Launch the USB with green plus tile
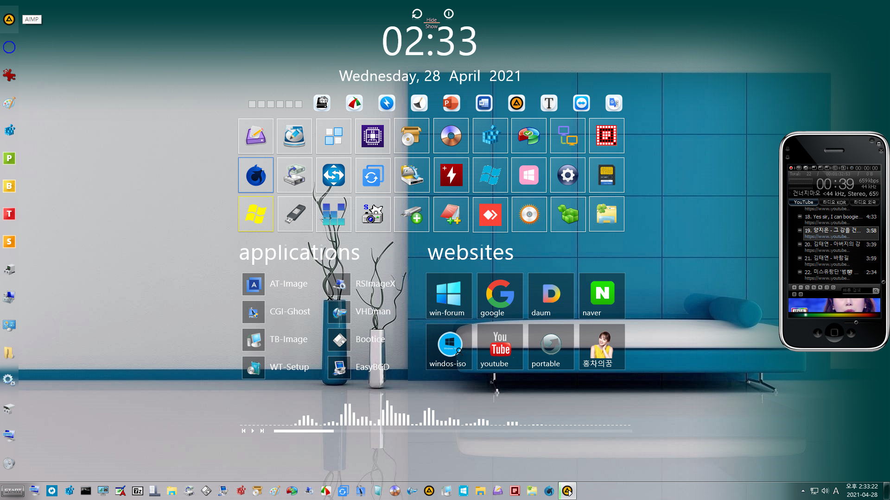Image resolution: width=890 pixels, height=500 pixels. pos(412,214)
